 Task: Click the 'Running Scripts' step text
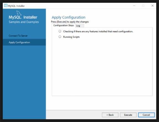[x=71, y=37]
